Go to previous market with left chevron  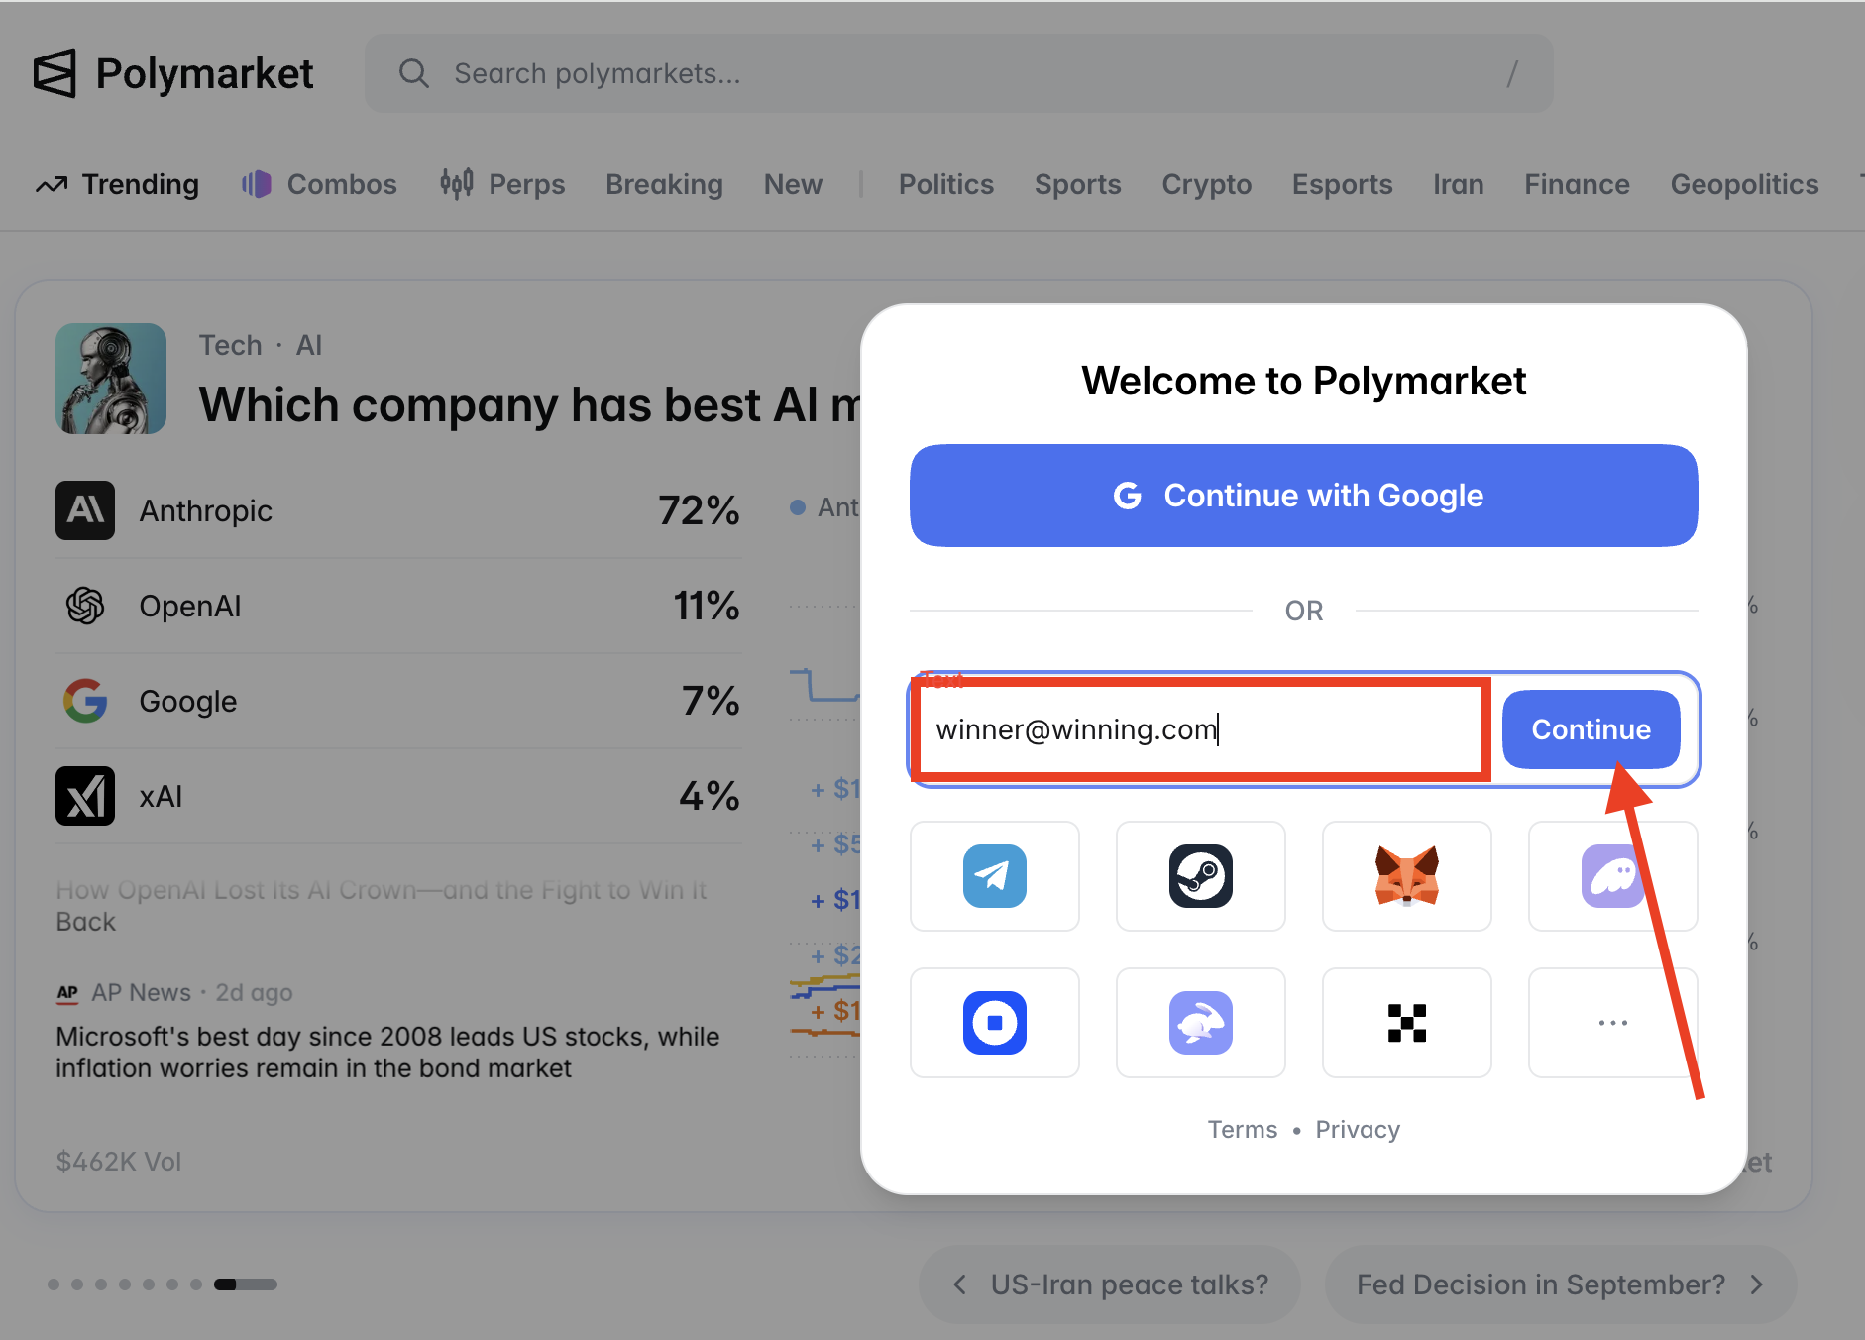(959, 1284)
